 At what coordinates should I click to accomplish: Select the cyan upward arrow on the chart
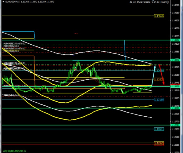[154, 75]
